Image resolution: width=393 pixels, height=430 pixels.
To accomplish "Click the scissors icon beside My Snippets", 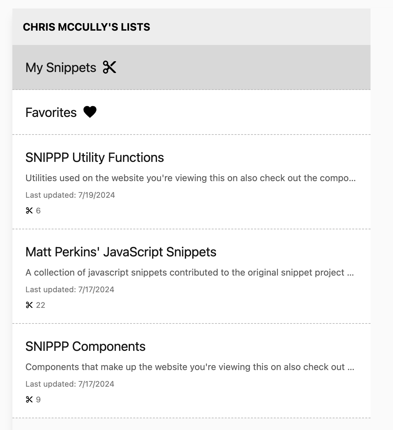I will [109, 67].
